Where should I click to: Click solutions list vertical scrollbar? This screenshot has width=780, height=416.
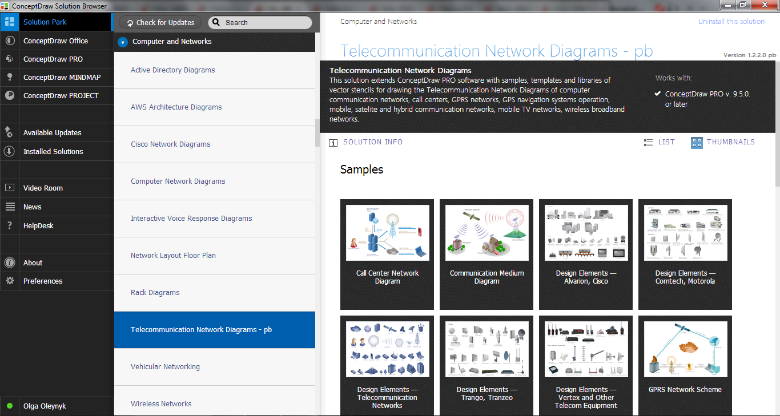coord(317,134)
